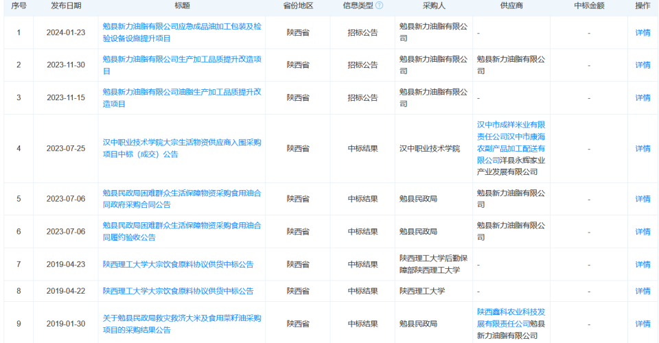Open 详情 for row 2 dated 2023-11-30
The width and height of the screenshot is (659, 343).
tap(643, 64)
